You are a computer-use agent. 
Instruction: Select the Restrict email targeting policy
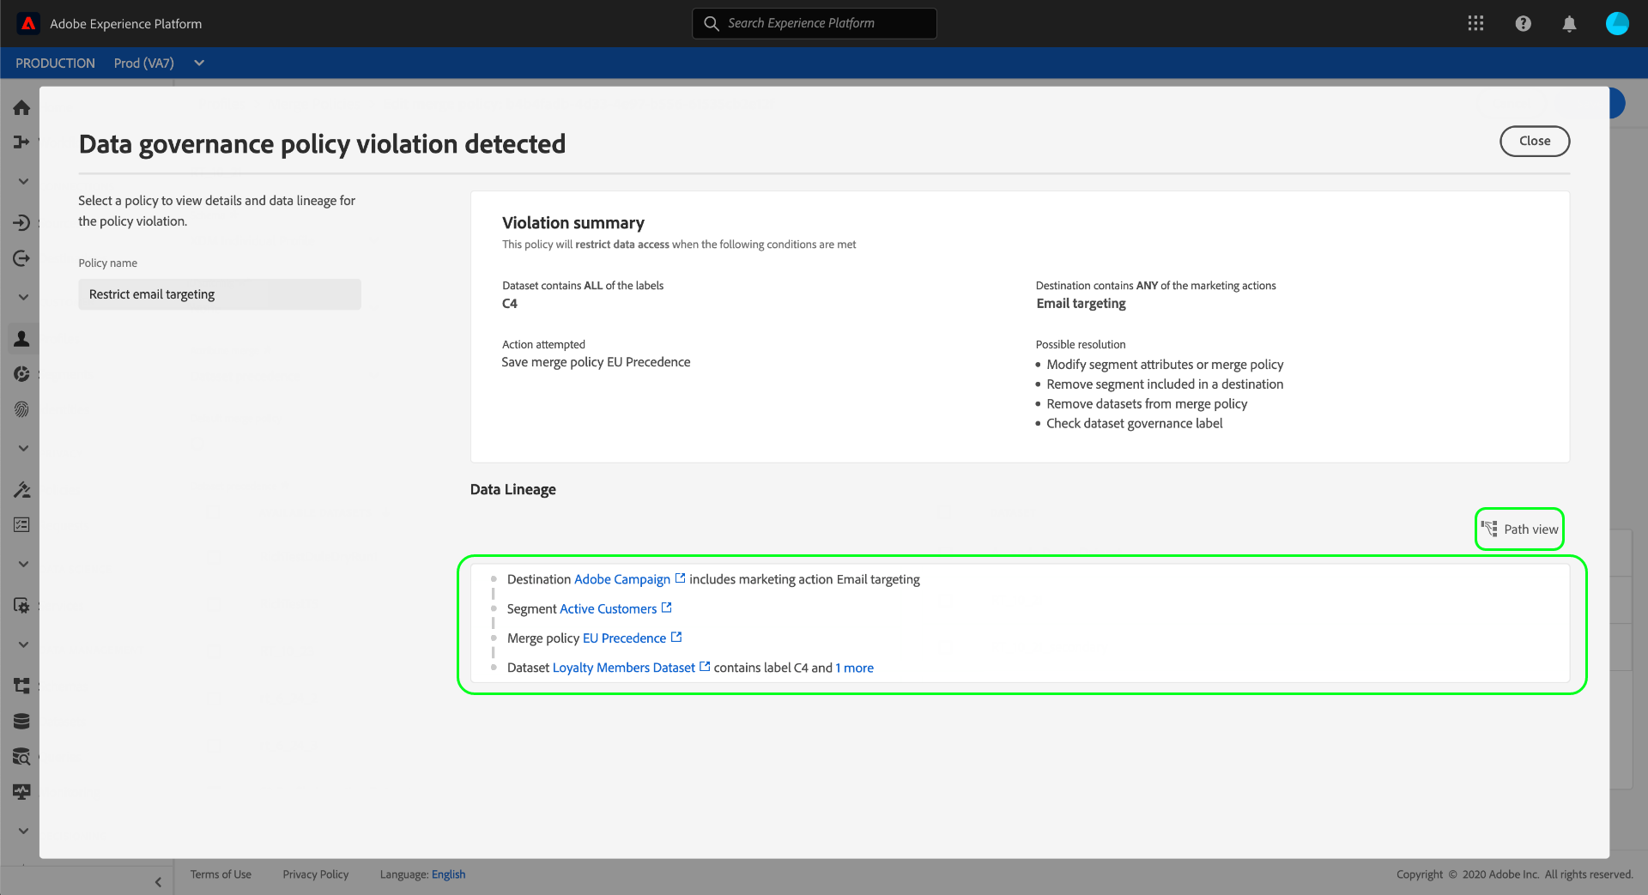coord(219,294)
